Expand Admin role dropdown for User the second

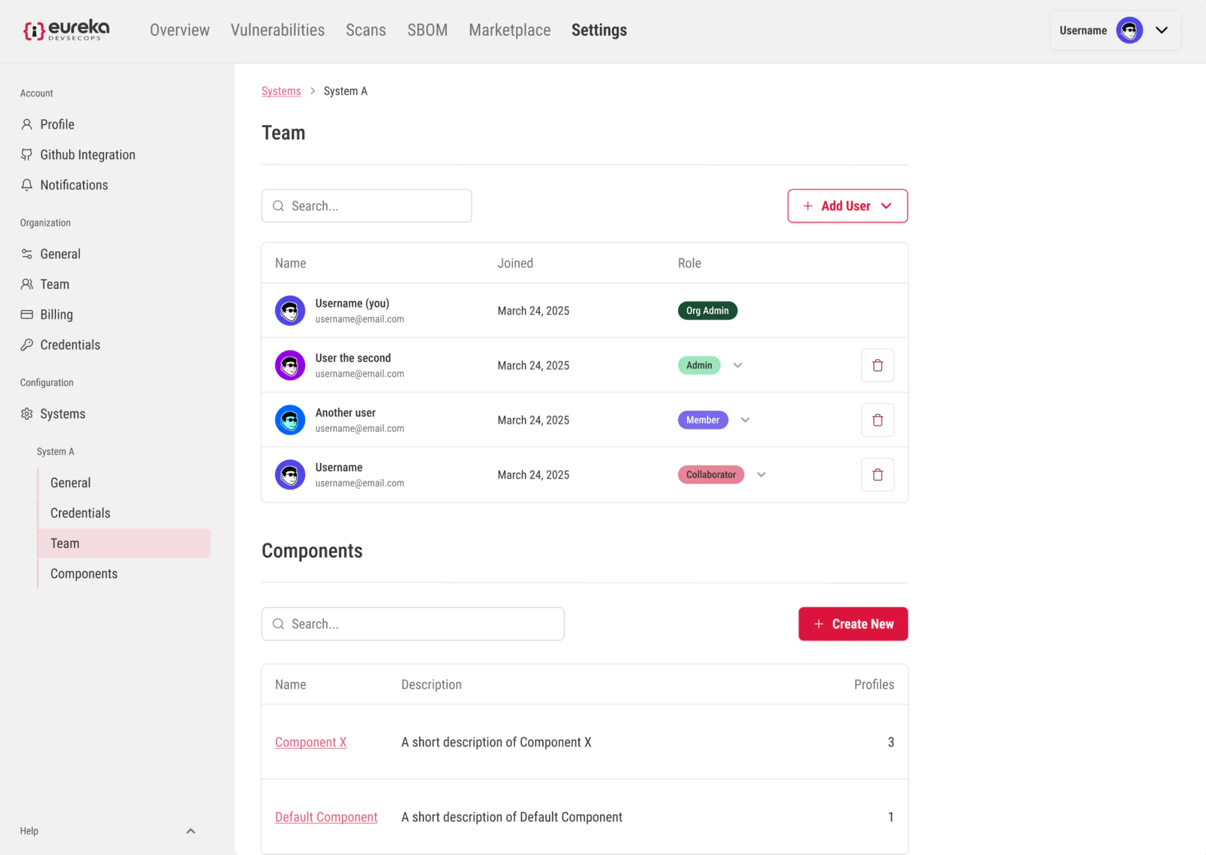[x=738, y=365]
